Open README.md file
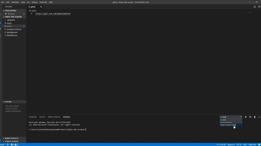Viewport: 261px width, 146px height. (12, 35)
